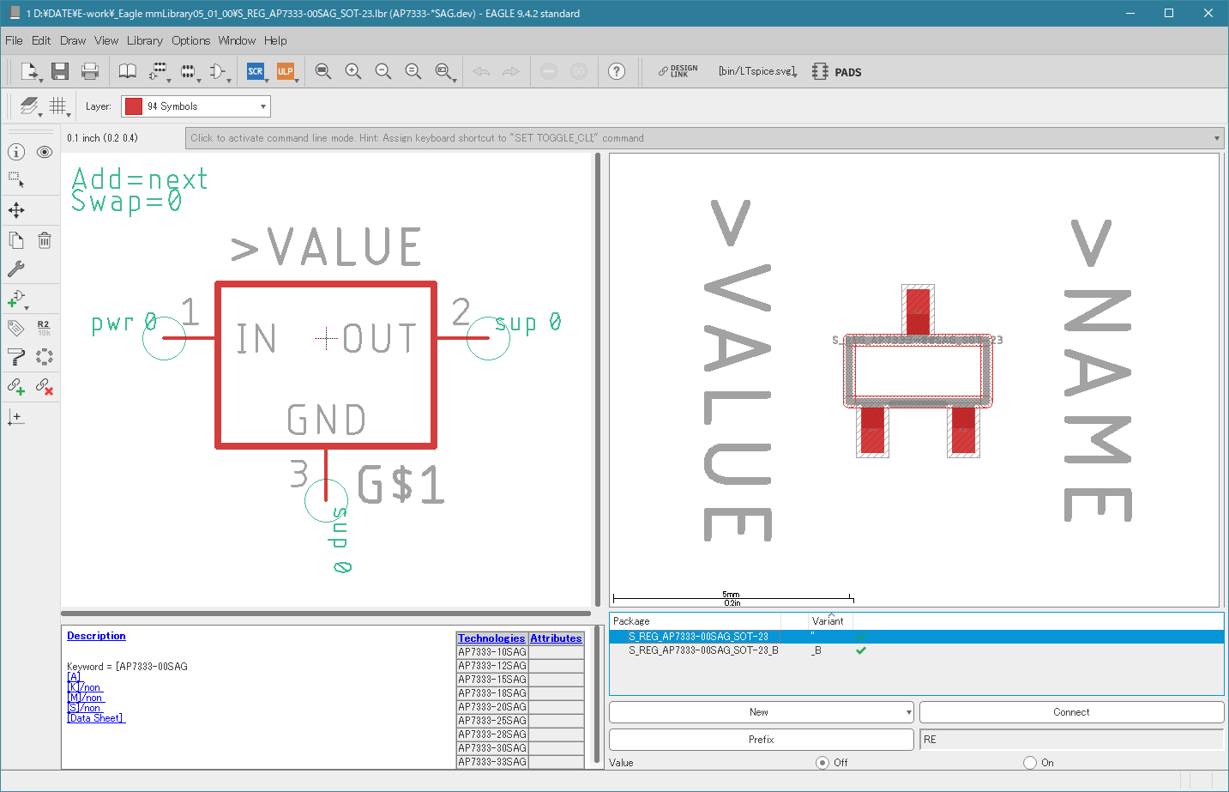Click the Prefix button

tap(761, 740)
